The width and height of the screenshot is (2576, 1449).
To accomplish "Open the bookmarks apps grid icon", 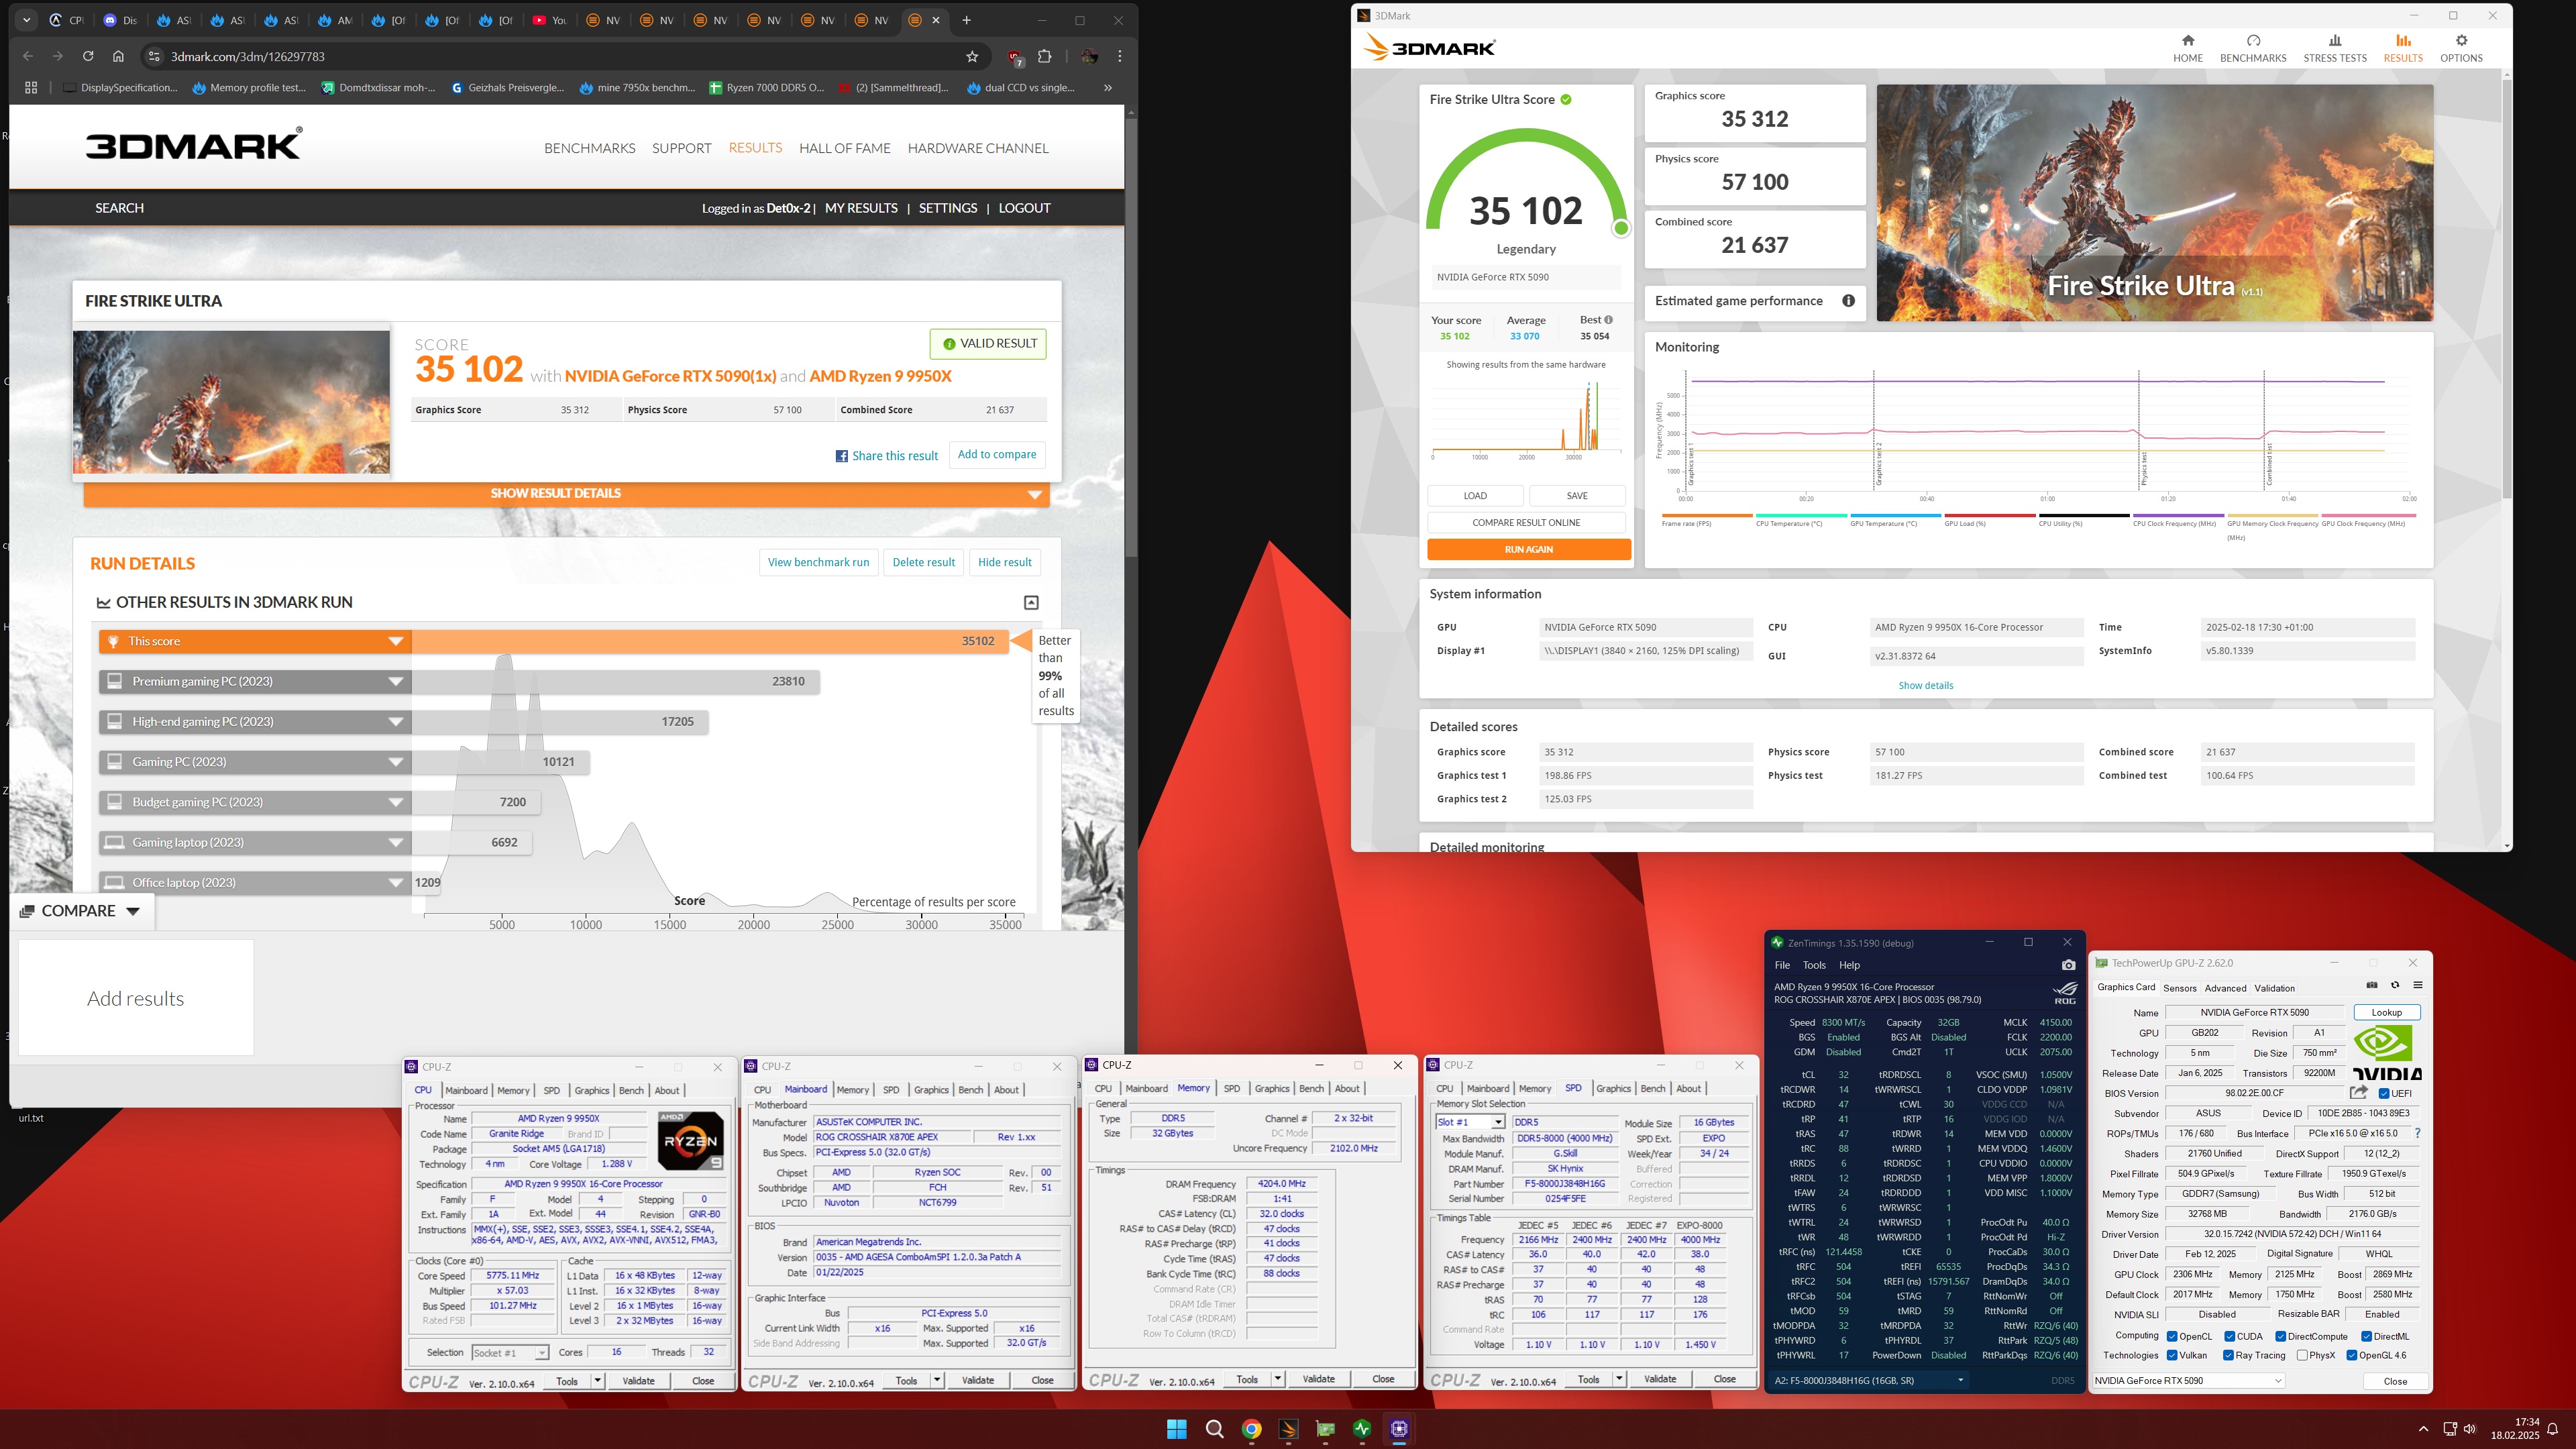I will (x=31, y=88).
